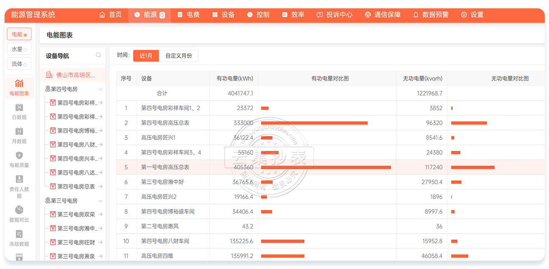Image resolution: width=549 pixels, height=269 pixels.
Task: Open the 月数据 sidebar icon
Action: click(x=19, y=131)
